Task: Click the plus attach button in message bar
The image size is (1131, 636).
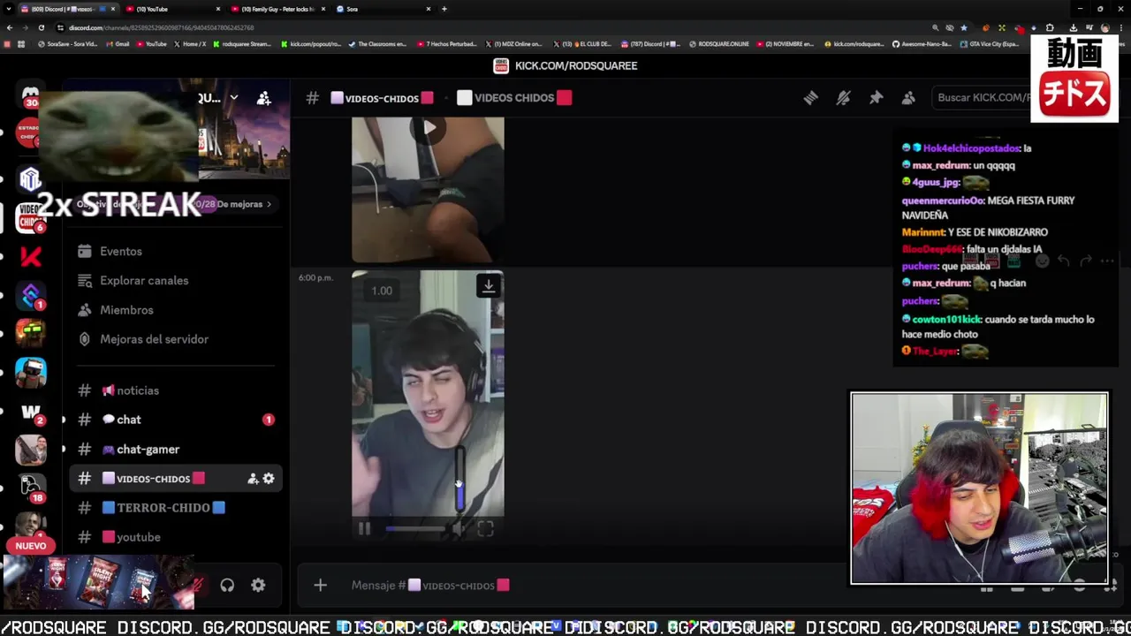Action: point(320,585)
